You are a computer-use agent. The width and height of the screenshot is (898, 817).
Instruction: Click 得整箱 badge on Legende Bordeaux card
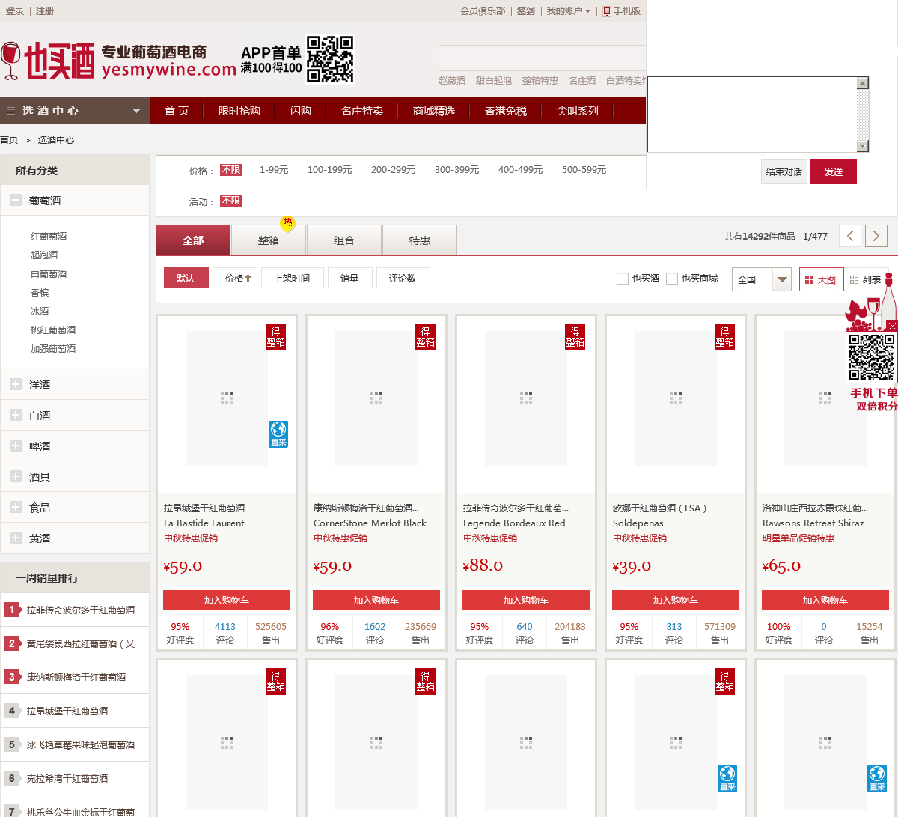pos(575,336)
